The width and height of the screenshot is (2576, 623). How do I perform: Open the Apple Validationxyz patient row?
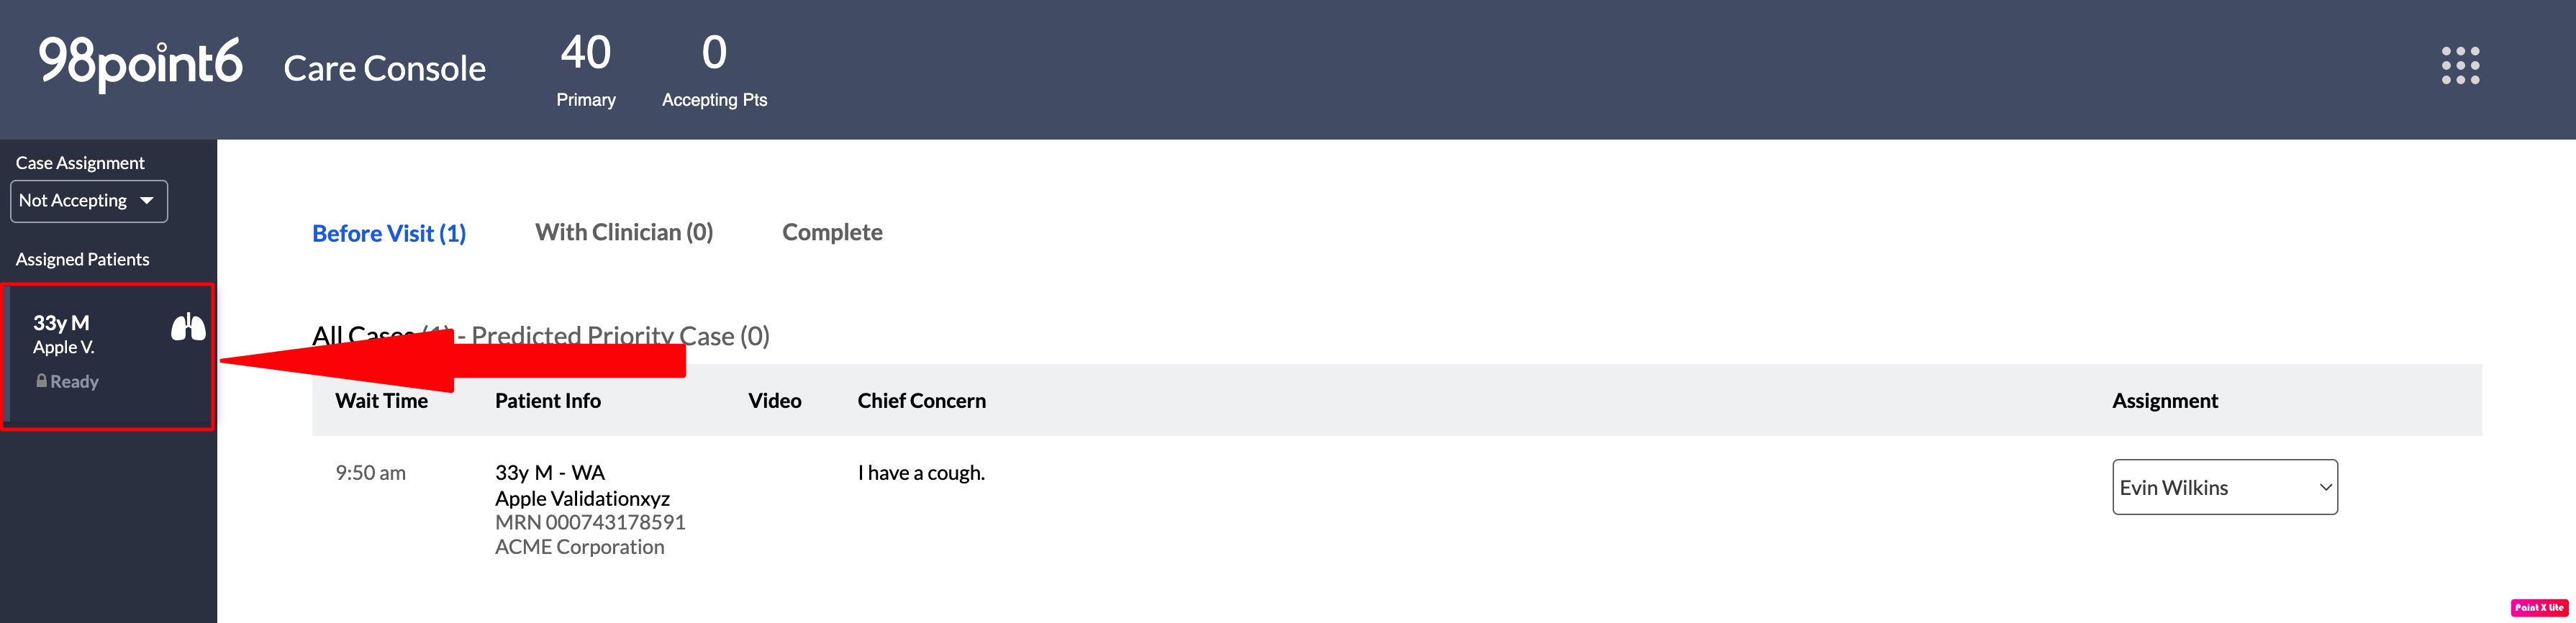coord(1396,509)
